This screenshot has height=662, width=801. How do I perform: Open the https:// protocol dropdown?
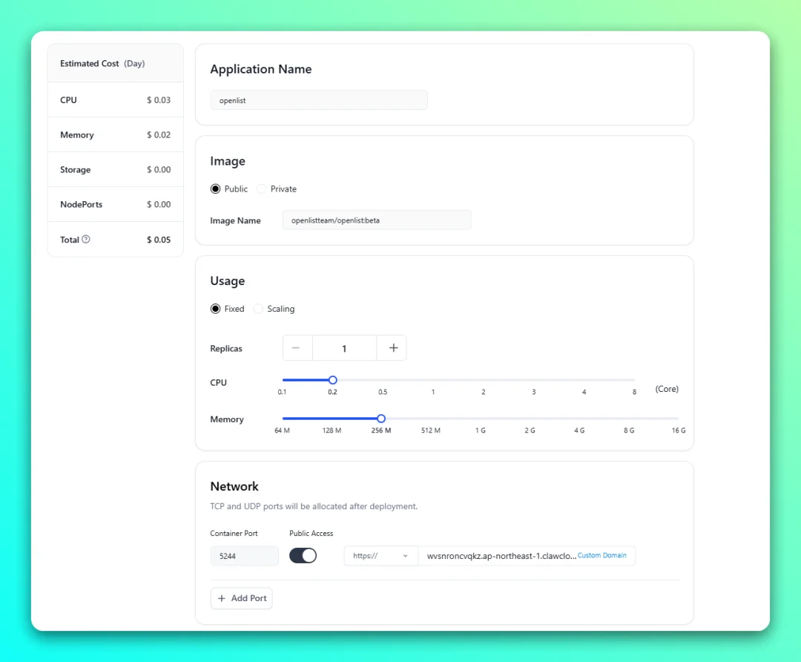tap(381, 556)
